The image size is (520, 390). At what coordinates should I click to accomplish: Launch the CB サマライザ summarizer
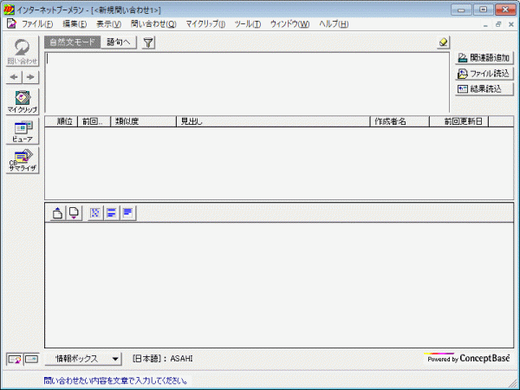[23, 160]
